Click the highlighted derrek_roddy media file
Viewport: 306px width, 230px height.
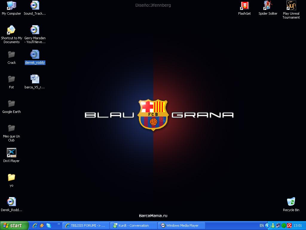pyautogui.click(x=35, y=57)
